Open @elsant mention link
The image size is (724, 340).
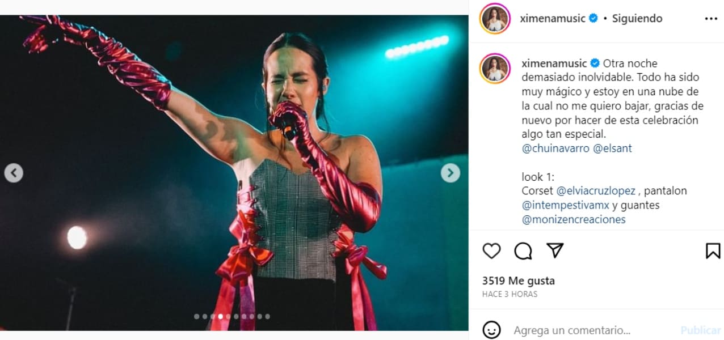(612, 148)
